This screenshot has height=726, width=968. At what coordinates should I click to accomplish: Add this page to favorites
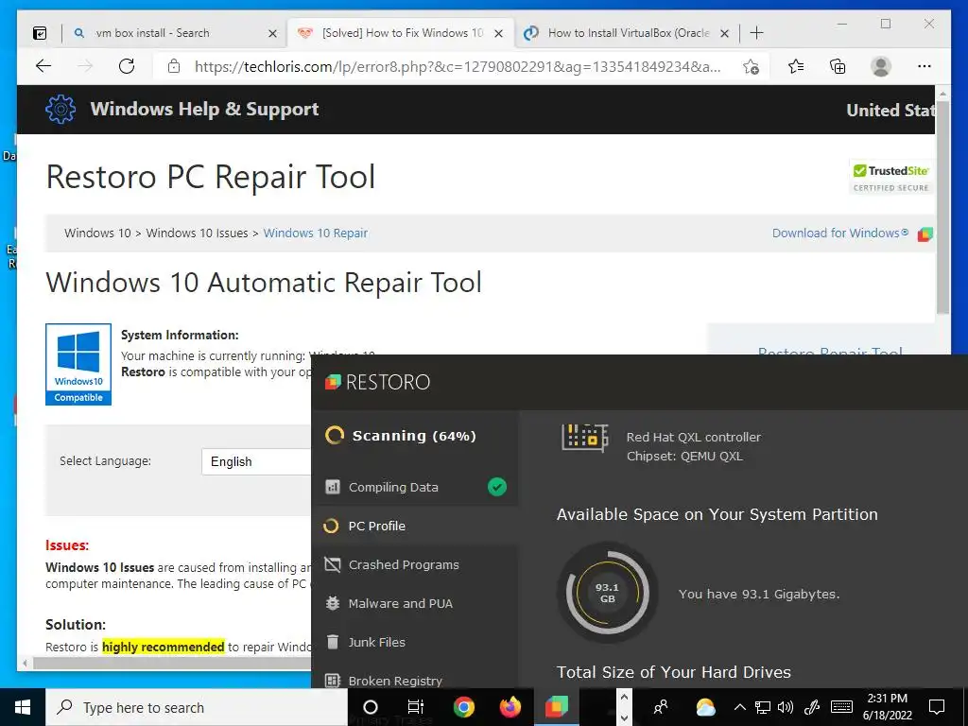tap(751, 67)
